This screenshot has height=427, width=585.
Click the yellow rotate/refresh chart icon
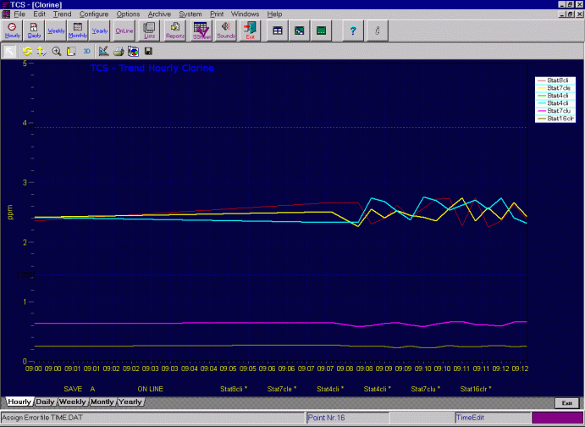[27, 51]
